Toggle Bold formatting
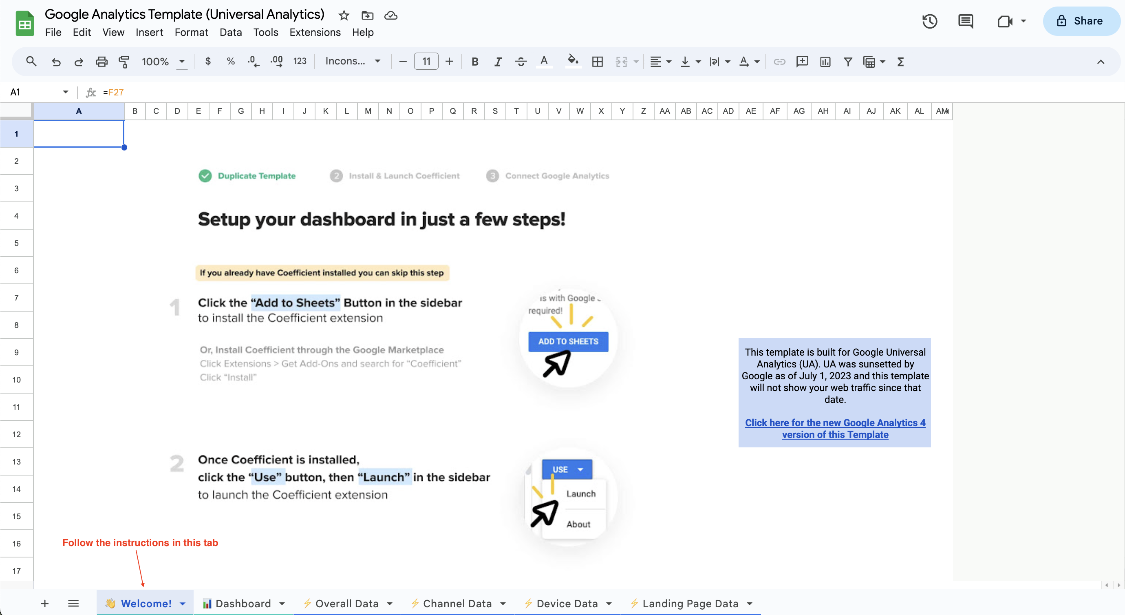The width and height of the screenshot is (1125, 615). coord(475,62)
